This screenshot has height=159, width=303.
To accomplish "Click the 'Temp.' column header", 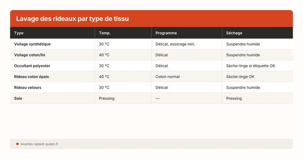I will (x=105, y=33).
